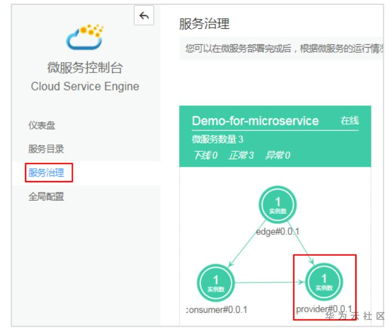This screenshot has height=330, width=392.
Task: Click the Cloud Service Engine cloud logo
Action: pos(85,37)
